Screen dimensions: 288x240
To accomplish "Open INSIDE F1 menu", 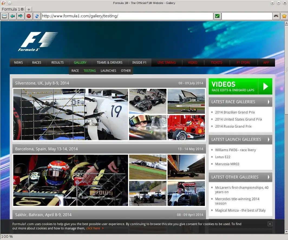I will (x=139, y=63).
